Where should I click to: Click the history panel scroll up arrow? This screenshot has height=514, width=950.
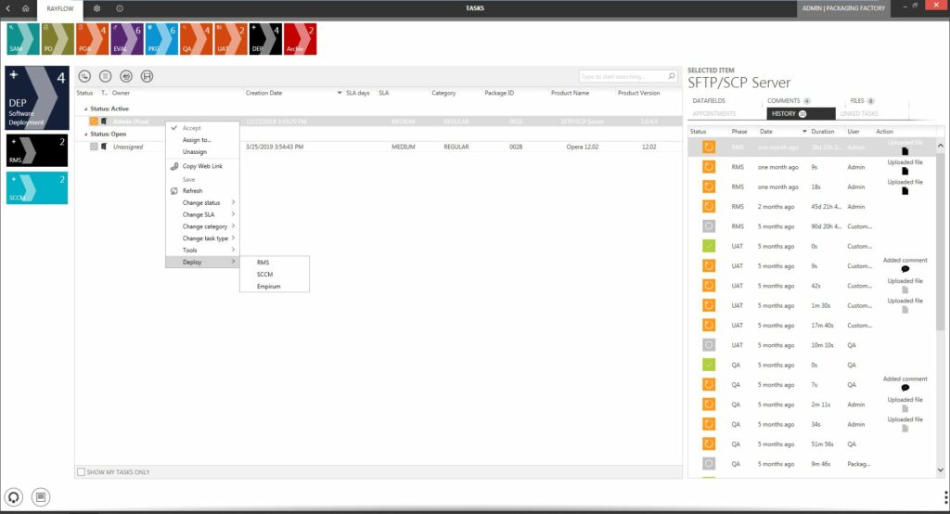pyautogui.click(x=941, y=146)
